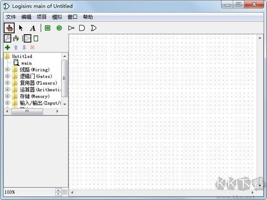The height and width of the screenshot is (200, 267).
Task: View circuit layout editor
Action: (28, 38)
